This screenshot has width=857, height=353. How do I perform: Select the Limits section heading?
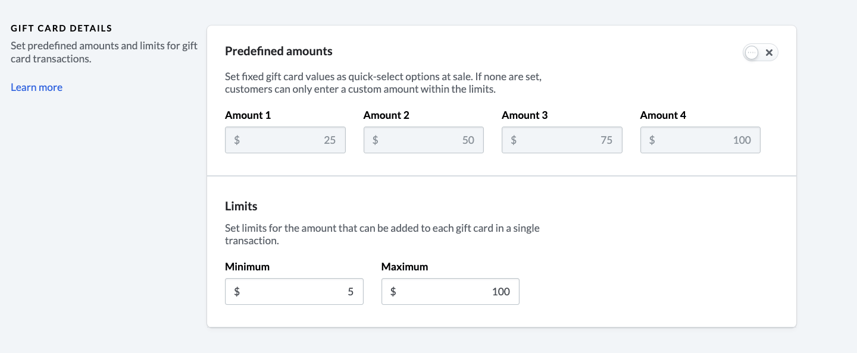pyautogui.click(x=241, y=206)
